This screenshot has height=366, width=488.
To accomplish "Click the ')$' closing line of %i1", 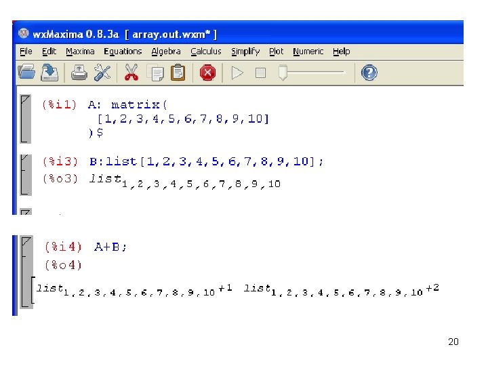I will (96, 133).
